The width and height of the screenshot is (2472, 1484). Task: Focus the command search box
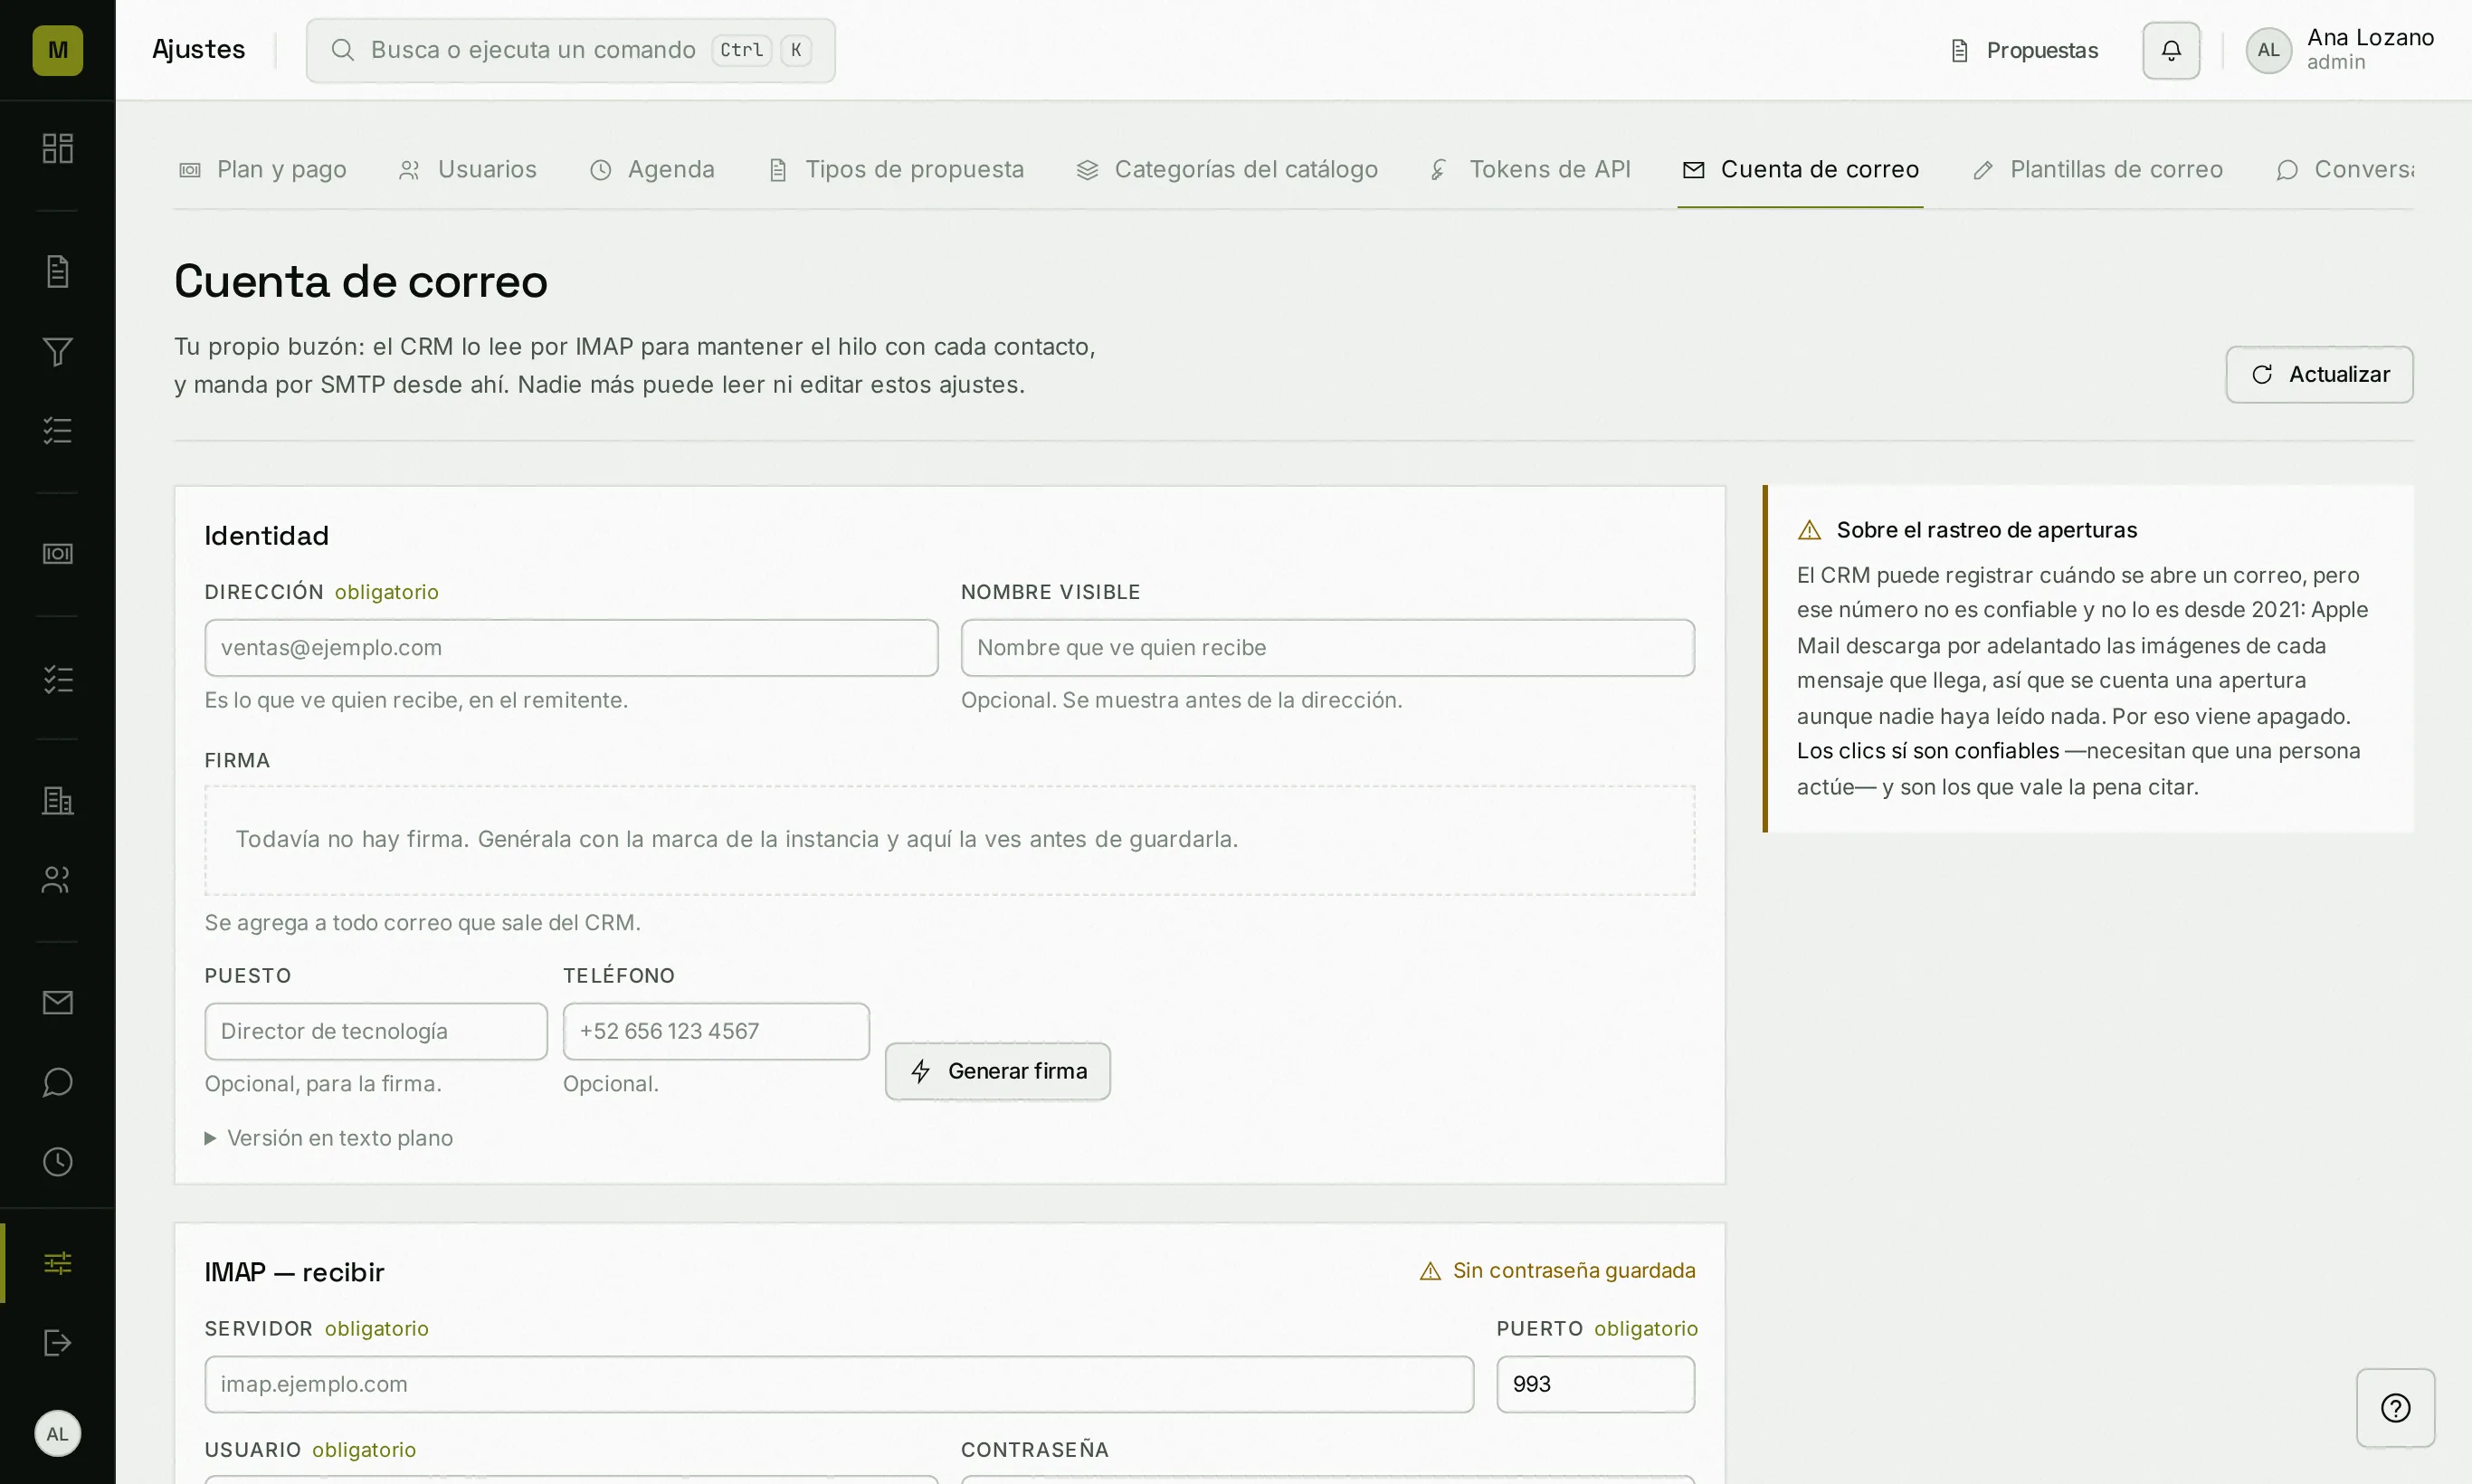pyautogui.click(x=570, y=50)
